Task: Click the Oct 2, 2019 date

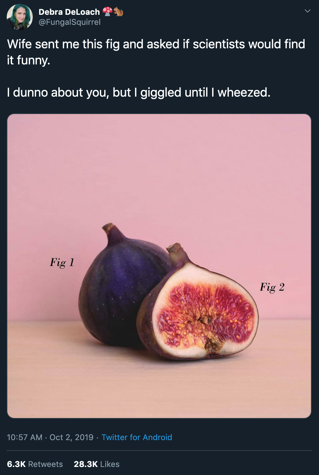Action: click(71, 437)
